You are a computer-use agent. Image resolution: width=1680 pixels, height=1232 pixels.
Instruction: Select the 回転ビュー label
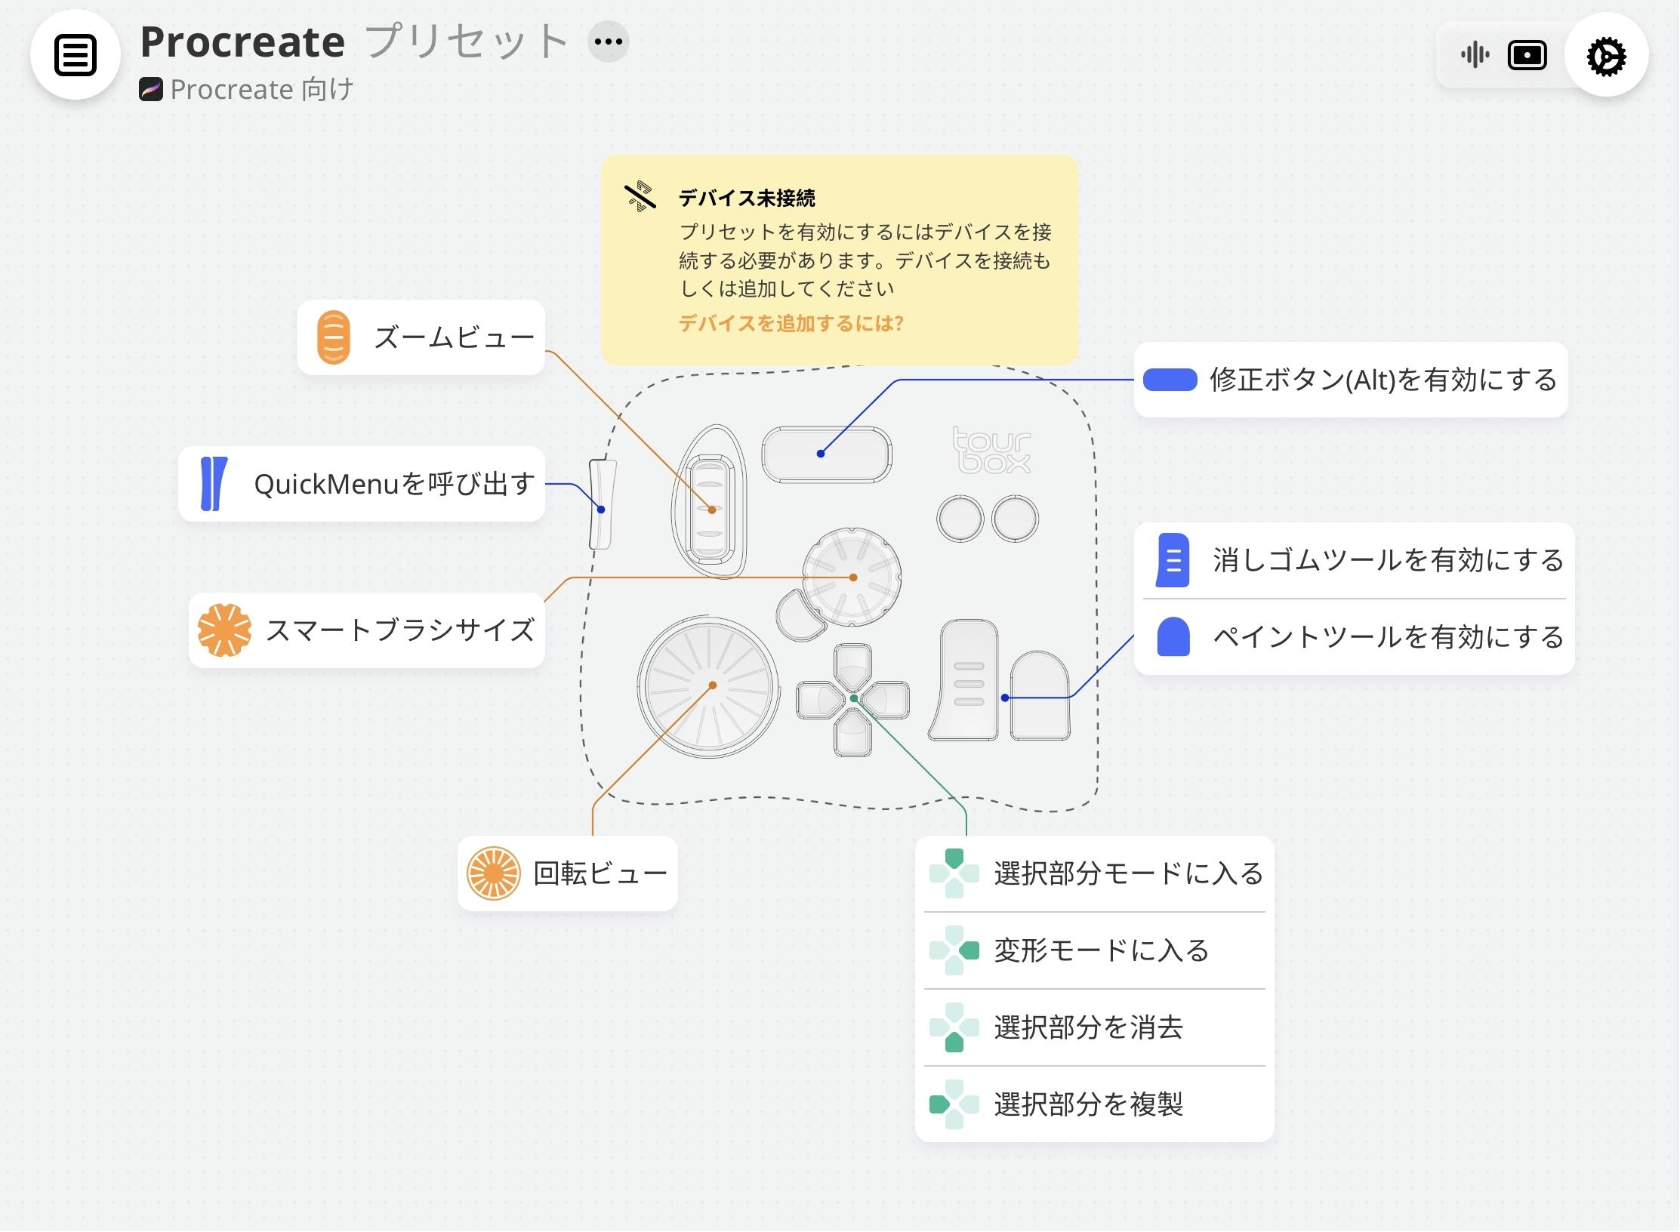[x=600, y=873]
